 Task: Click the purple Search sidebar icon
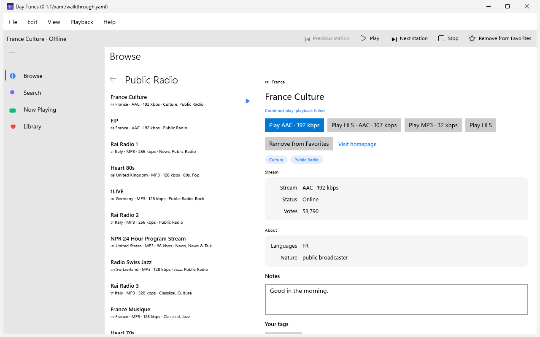pyautogui.click(x=13, y=93)
